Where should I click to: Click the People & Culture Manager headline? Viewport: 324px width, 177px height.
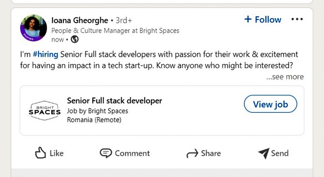115,30
